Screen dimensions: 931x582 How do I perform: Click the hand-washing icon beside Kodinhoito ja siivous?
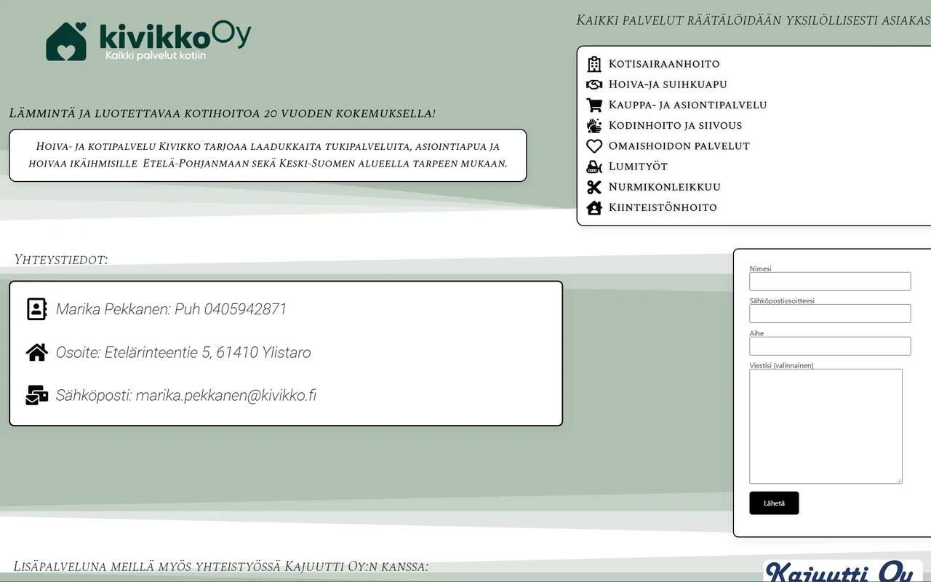[594, 125]
